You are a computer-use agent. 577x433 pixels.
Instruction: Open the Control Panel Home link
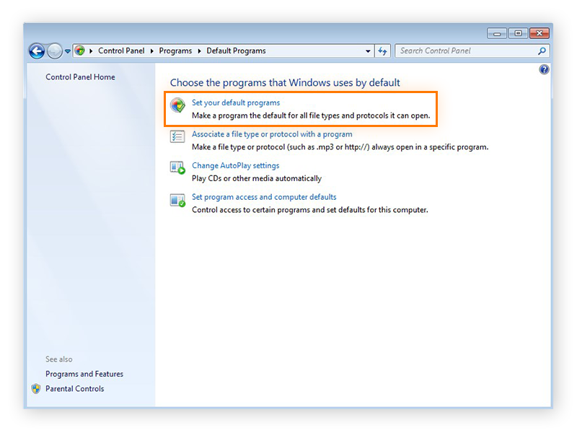tap(79, 77)
